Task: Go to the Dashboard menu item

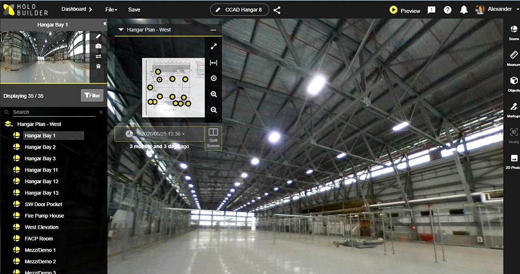Action: 76,10
